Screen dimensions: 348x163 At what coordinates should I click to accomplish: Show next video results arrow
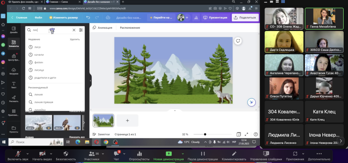click(x=84, y=123)
